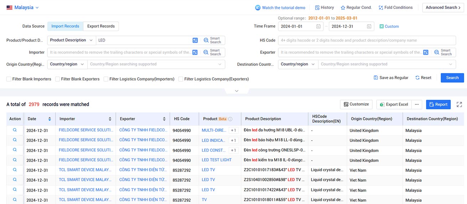The height and width of the screenshot is (204, 467).
Task: Open end date calendar icon
Action: (369, 26)
